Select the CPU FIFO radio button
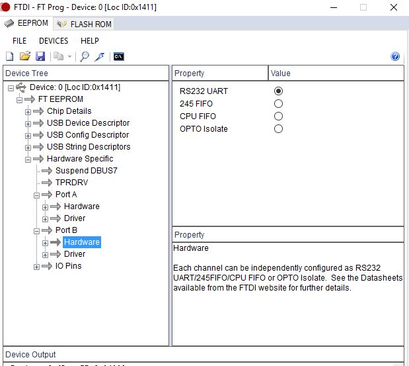Viewport: 409px width, 366px height. 278,116
